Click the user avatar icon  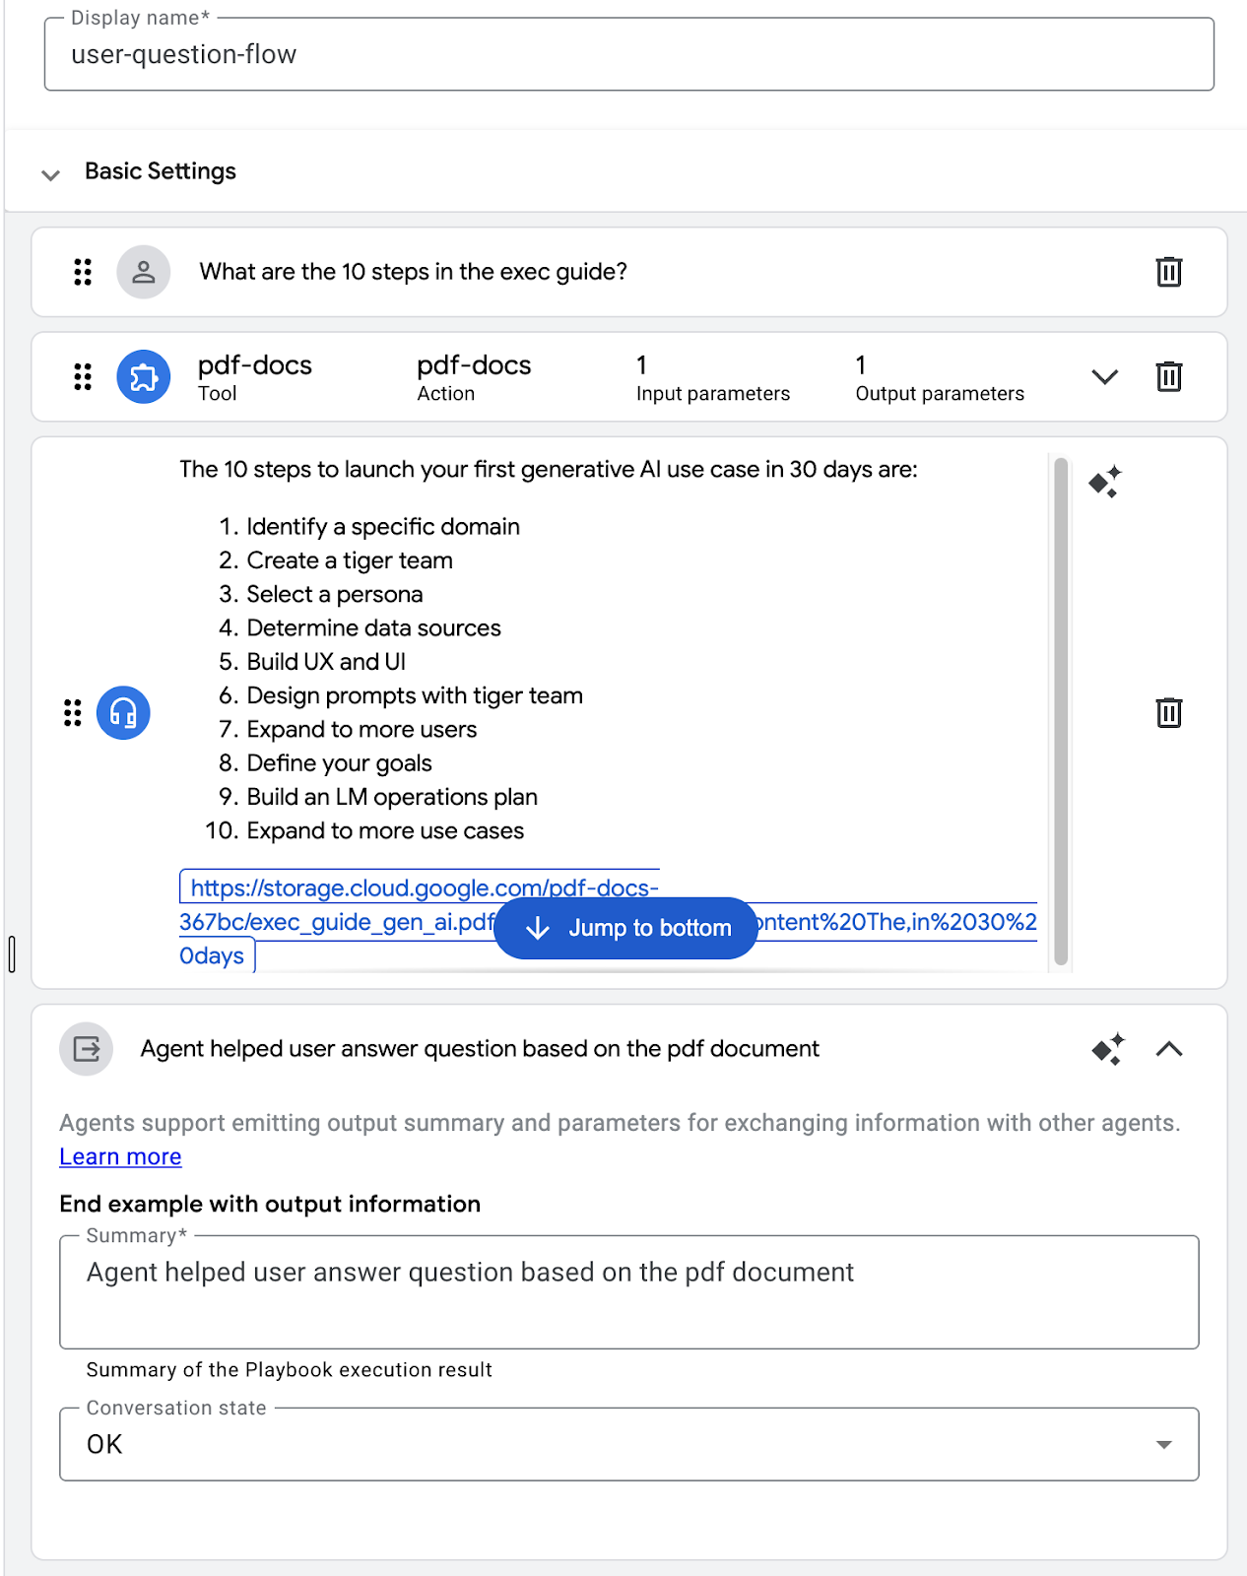[x=144, y=272]
